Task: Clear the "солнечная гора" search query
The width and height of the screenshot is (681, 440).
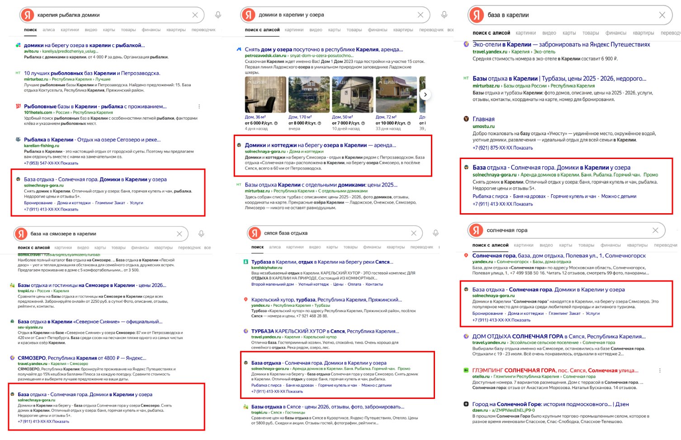Action: tap(655, 230)
